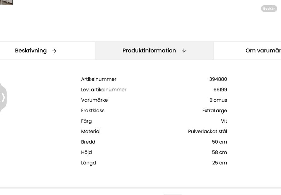Screen dimensions: 281x195
Task: Click the Pulverlackat stål material value
Action: tap(207, 132)
